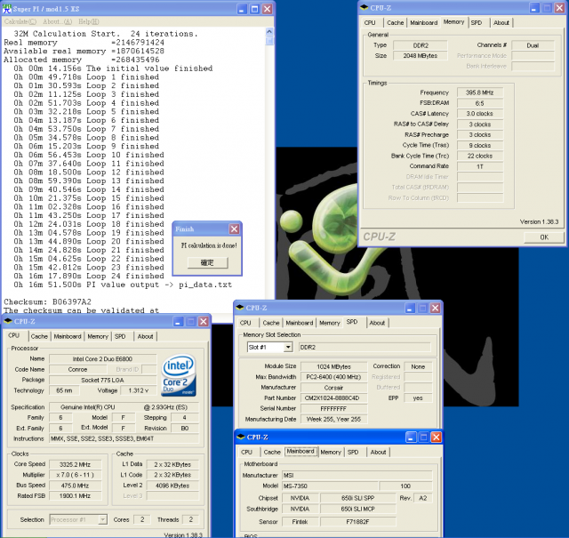569x538 pixels.
Task: Click the CAS# Latency 3.0 clocks field
Action: point(480,114)
